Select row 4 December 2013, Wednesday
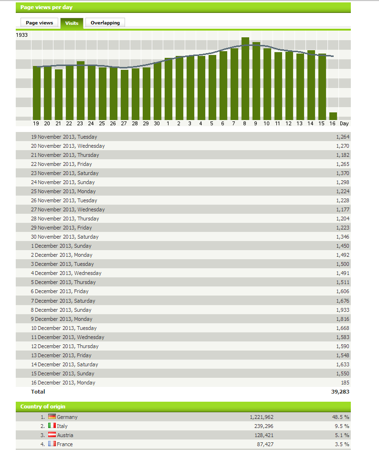Viewport: 379px width, 450px height. (183, 273)
